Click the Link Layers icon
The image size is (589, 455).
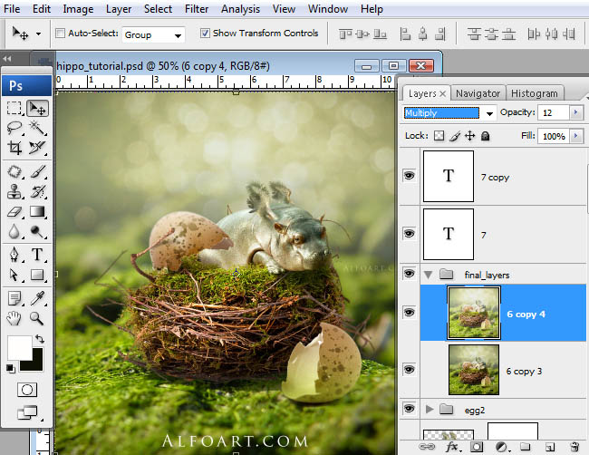(x=427, y=447)
